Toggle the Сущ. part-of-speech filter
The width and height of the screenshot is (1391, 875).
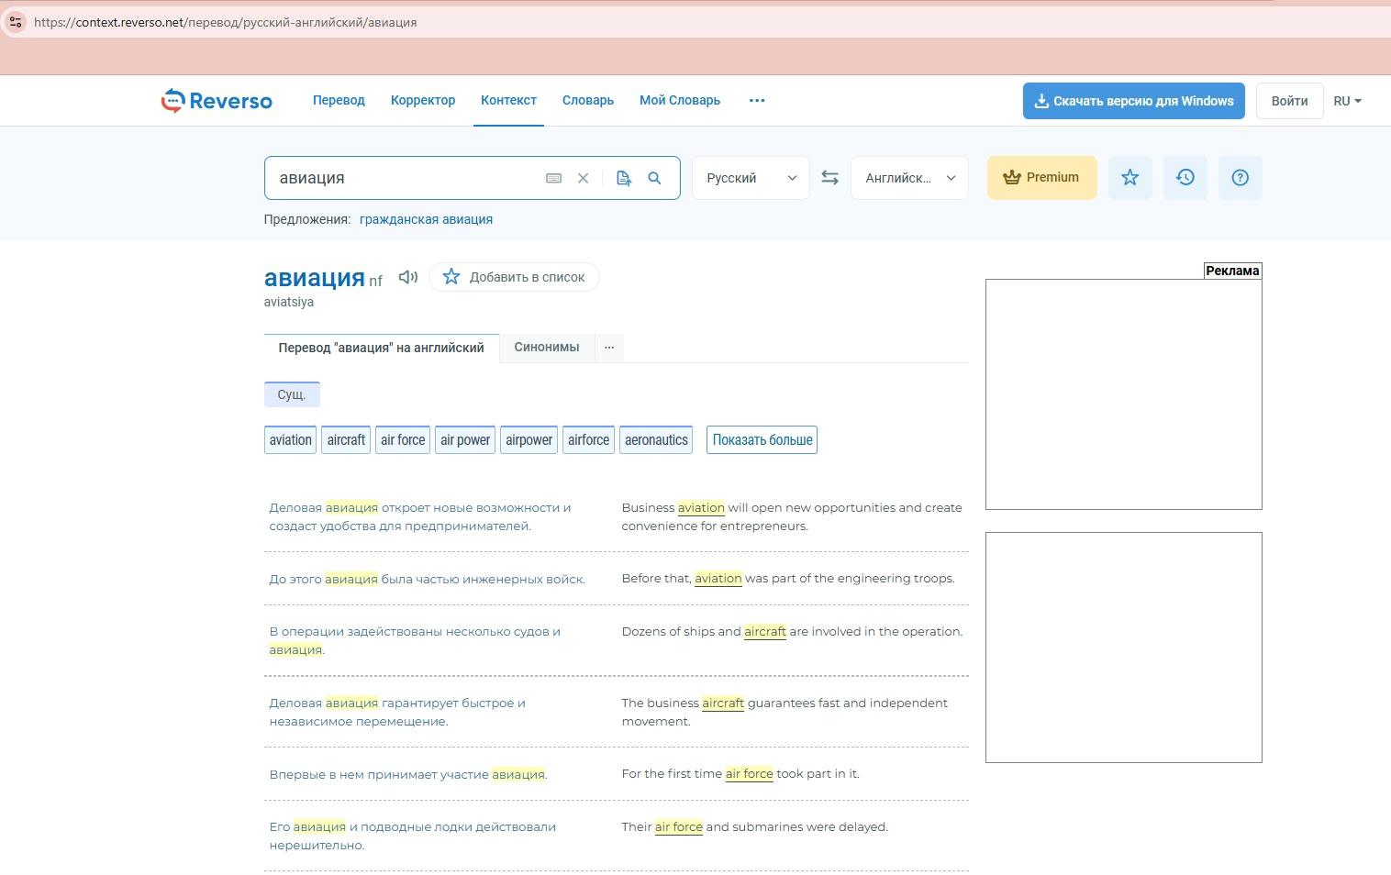click(x=292, y=394)
